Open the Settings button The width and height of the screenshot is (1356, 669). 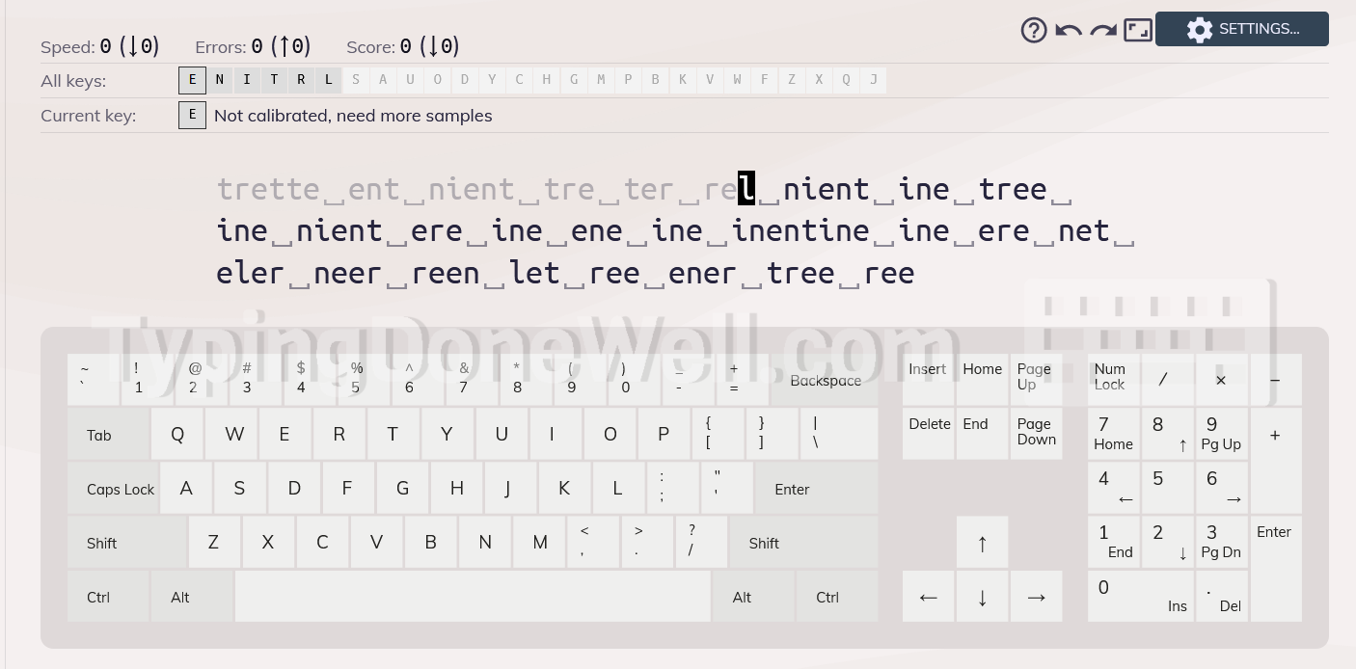1242,29
